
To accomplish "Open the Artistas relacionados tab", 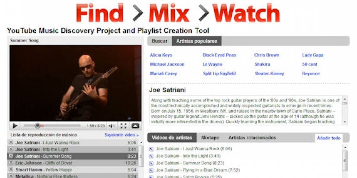I will coord(252,137).
